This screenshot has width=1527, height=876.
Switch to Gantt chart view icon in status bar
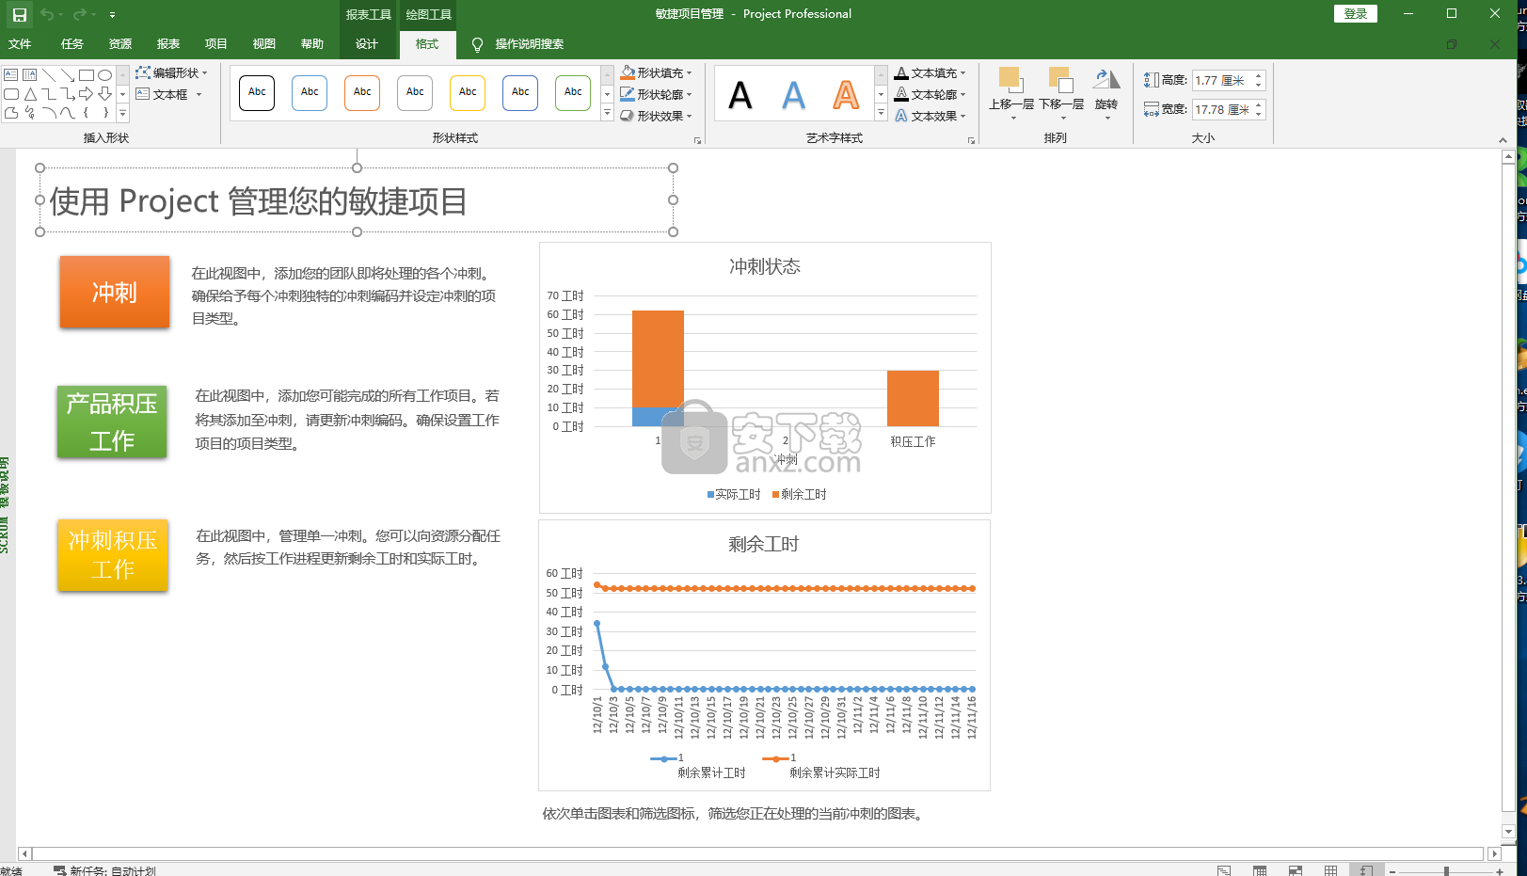[1224, 870]
